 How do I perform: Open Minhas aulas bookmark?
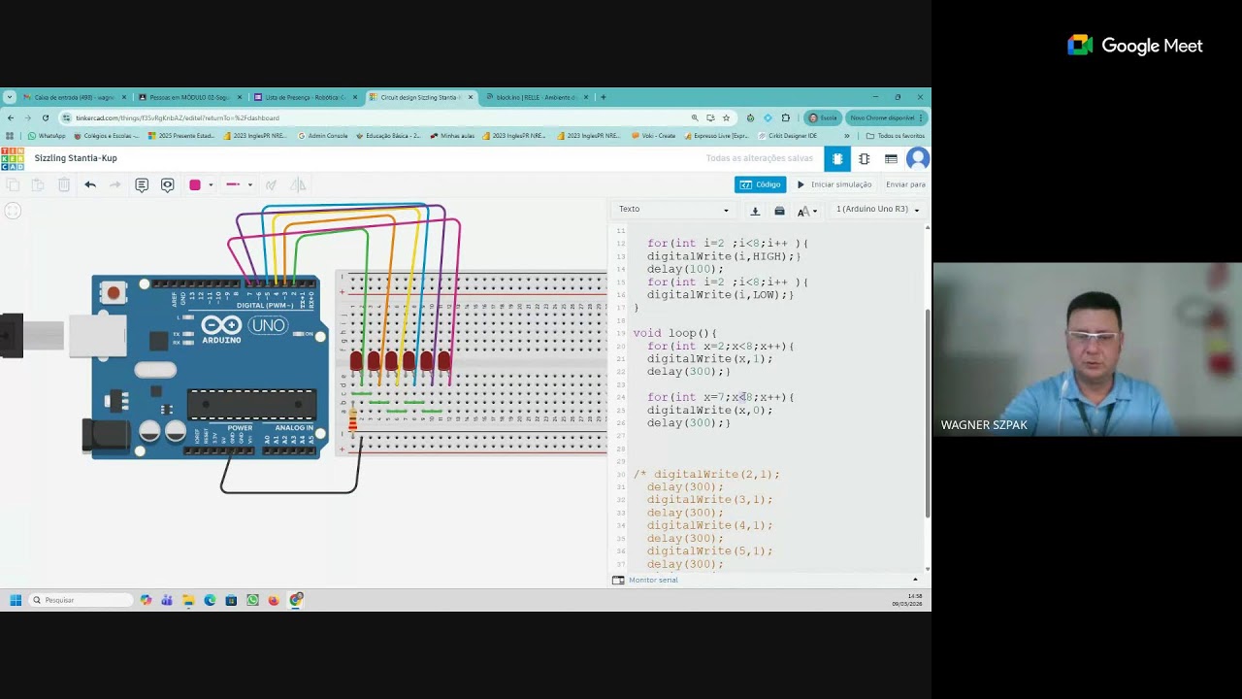(x=452, y=136)
